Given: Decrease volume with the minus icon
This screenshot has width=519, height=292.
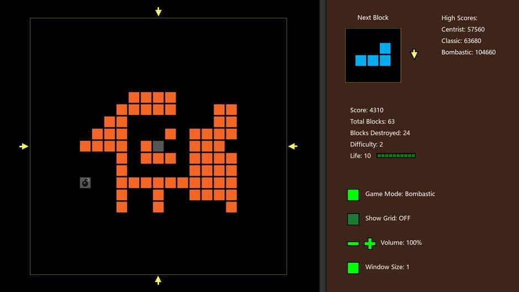Looking at the screenshot, I should [x=353, y=243].
